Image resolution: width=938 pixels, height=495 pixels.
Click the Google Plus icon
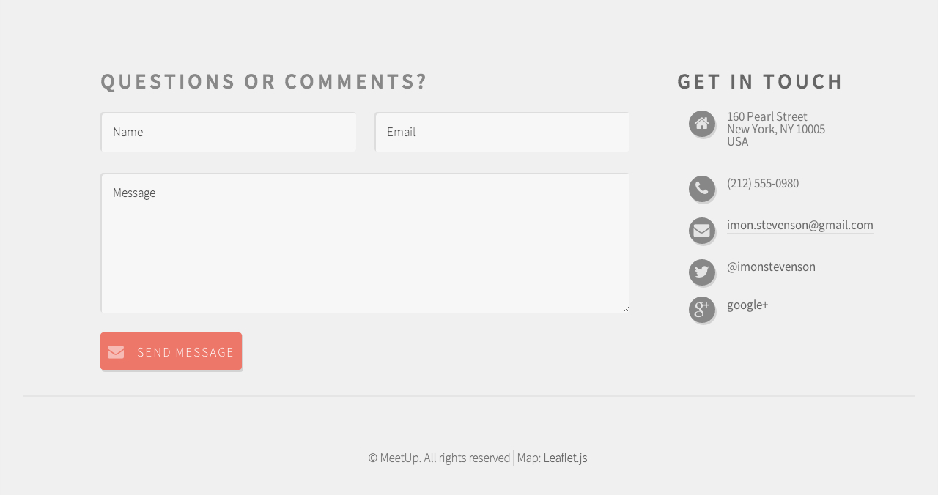[x=701, y=310]
